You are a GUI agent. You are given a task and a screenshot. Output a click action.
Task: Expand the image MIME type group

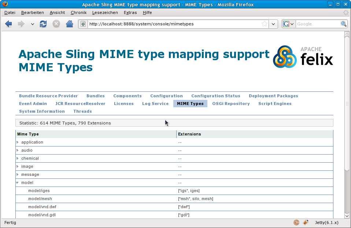tap(18, 167)
